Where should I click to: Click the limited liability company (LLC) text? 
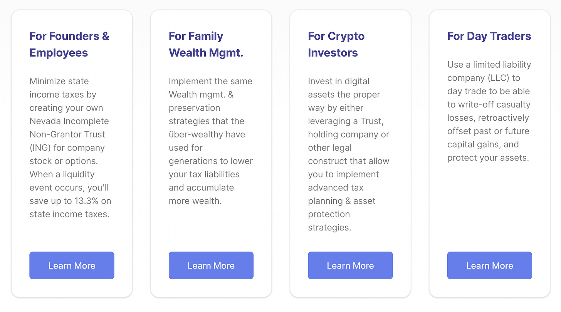489,71
